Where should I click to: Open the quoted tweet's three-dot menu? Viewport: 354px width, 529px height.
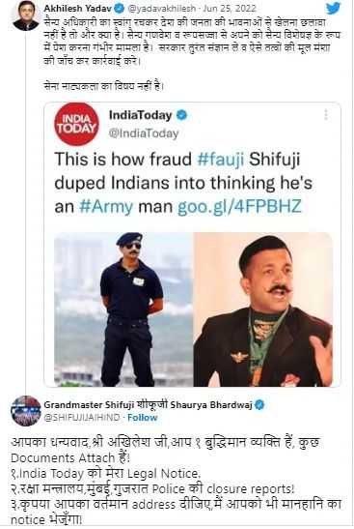coord(326,115)
